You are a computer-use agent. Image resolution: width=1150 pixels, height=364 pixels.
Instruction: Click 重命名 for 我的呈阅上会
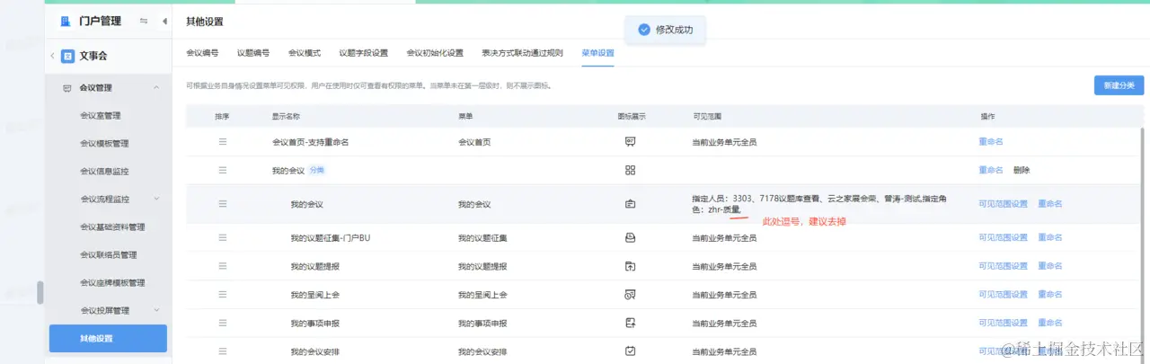click(x=1050, y=295)
